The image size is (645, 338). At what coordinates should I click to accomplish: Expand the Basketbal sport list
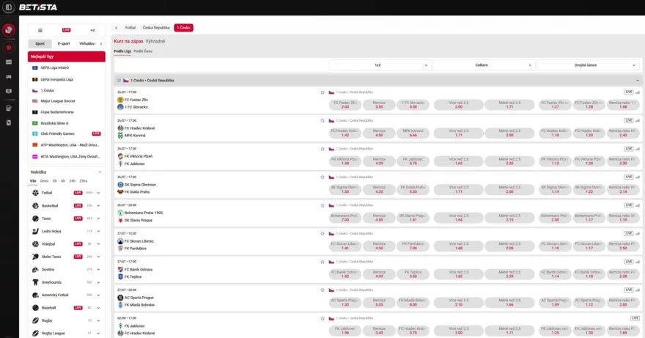pos(99,205)
